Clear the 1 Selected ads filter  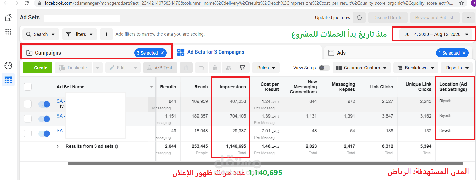click(464, 53)
